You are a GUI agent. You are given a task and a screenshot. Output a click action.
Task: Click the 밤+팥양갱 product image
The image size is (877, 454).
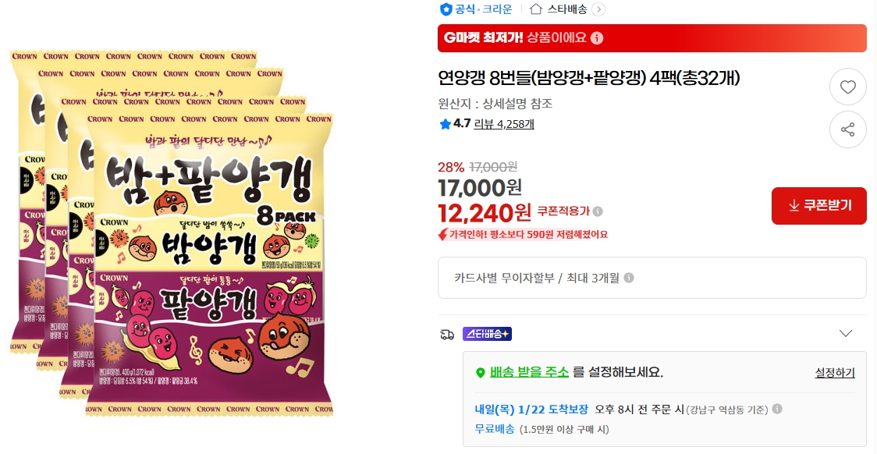(172, 232)
